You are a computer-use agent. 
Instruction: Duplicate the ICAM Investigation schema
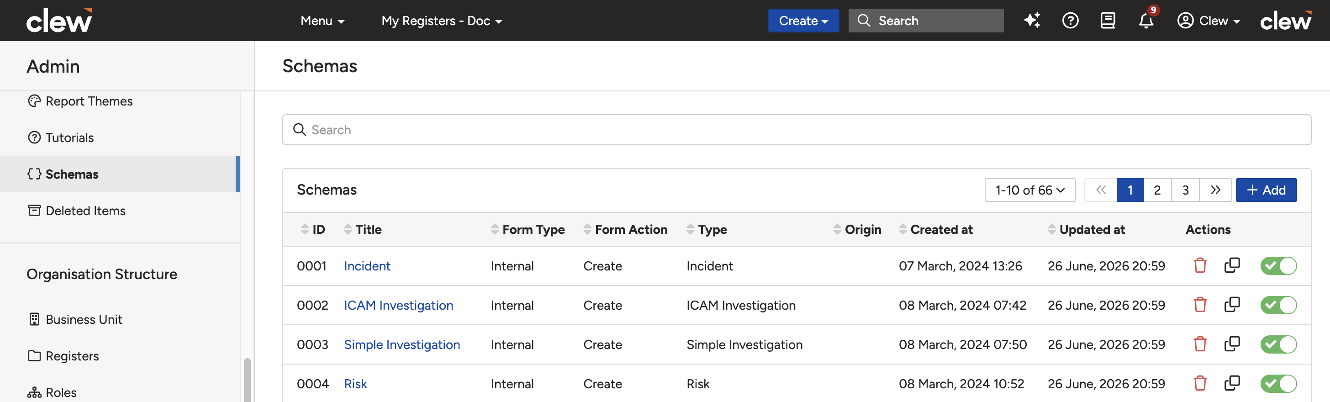[x=1232, y=305]
